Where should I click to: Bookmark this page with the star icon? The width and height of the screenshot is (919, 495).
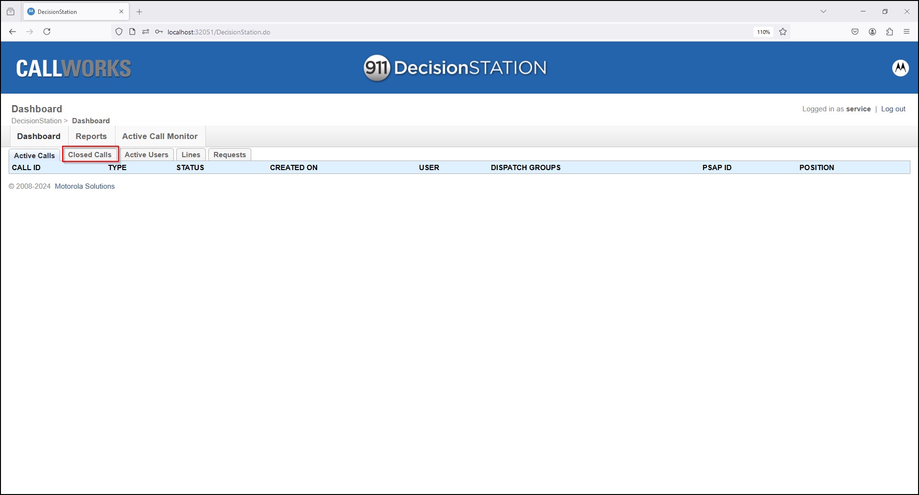783,32
